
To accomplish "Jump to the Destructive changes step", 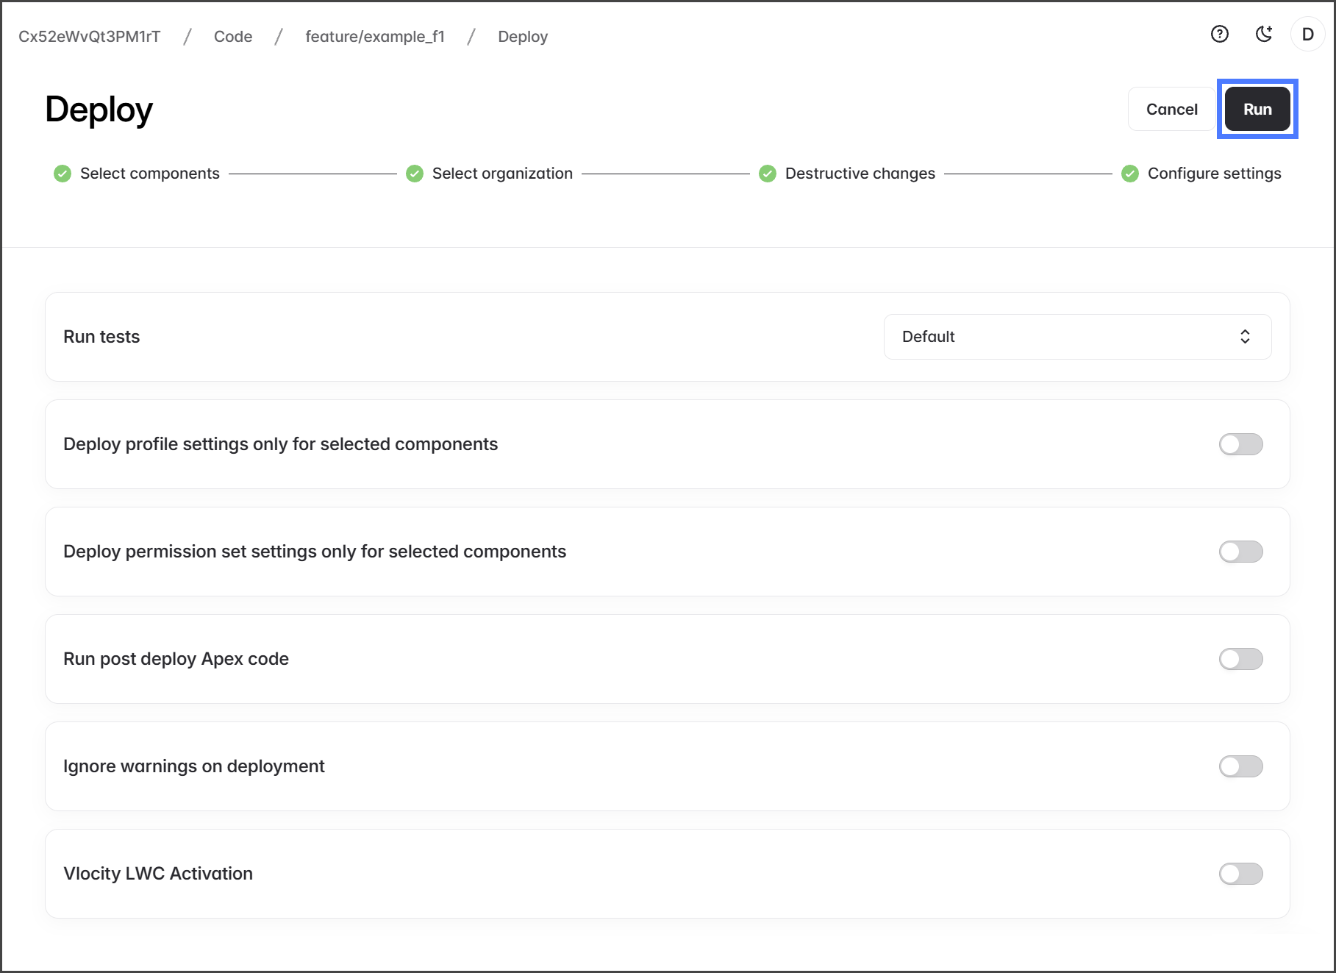I will [860, 174].
